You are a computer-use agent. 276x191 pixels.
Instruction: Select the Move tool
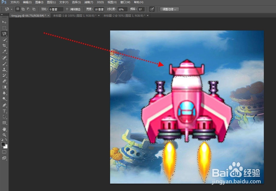pos(4,22)
